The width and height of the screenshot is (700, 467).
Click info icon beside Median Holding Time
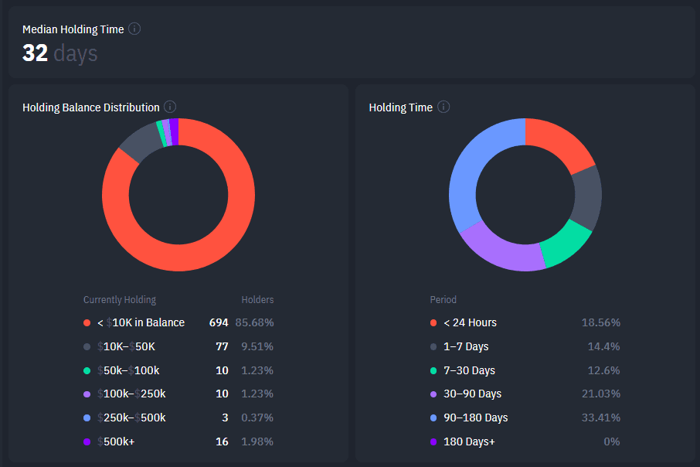click(x=134, y=29)
